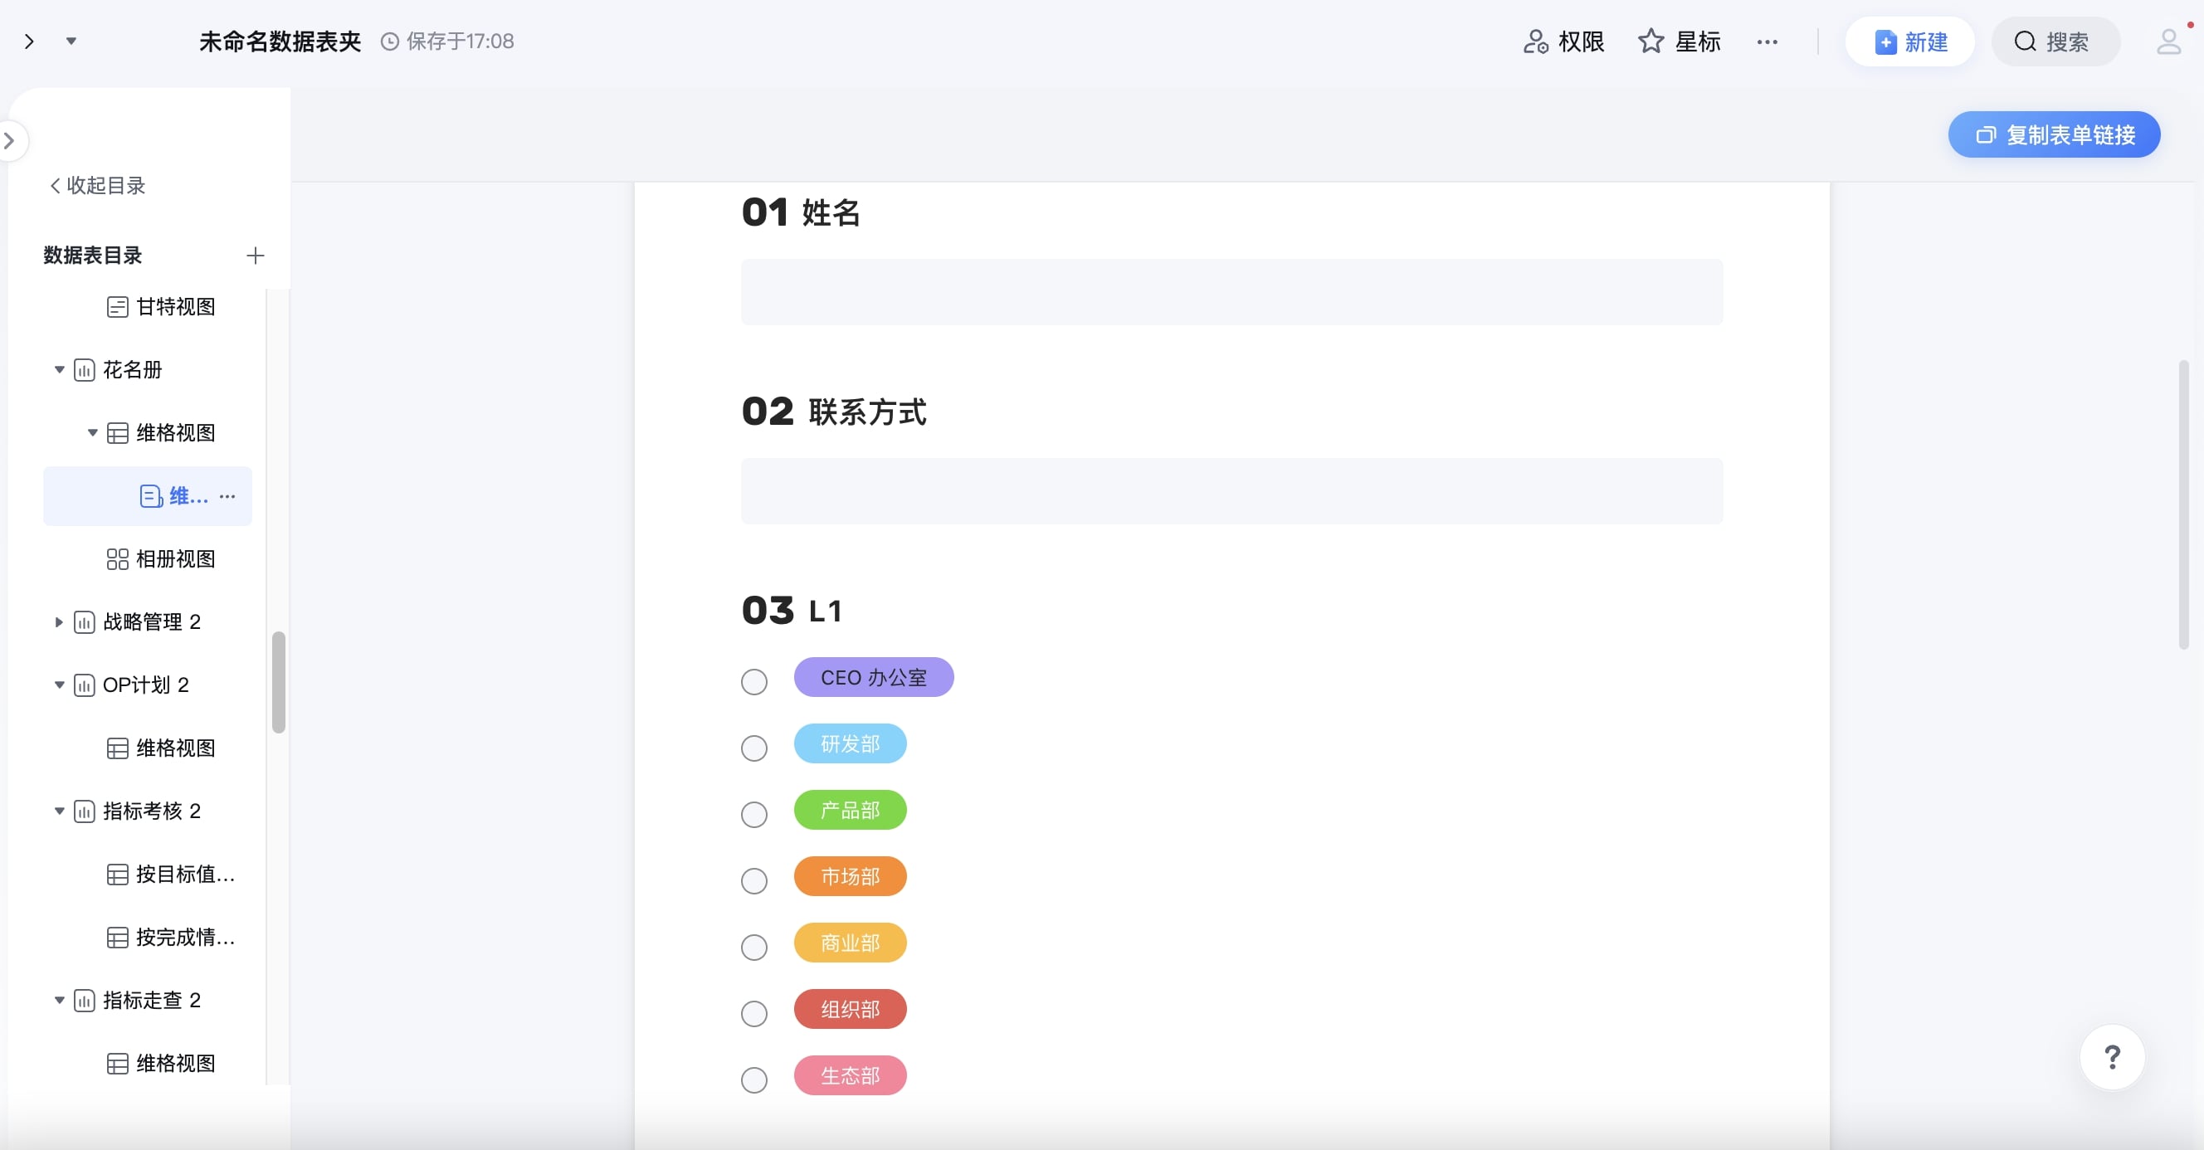Select the CEO 办公室 radio option
Viewport: 2204px width, 1150px height.
pos(753,682)
